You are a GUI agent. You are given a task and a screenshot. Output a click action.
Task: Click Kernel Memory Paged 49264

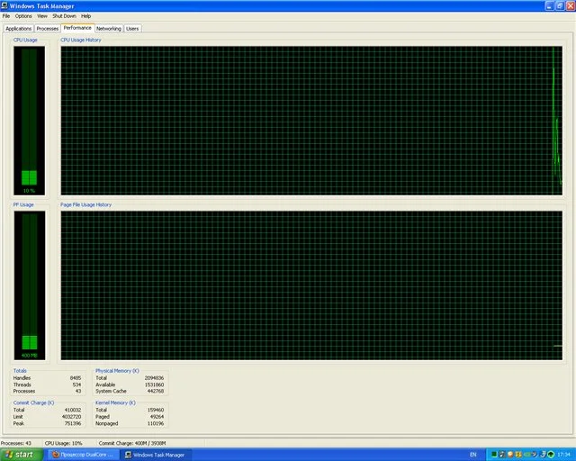pos(157,417)
